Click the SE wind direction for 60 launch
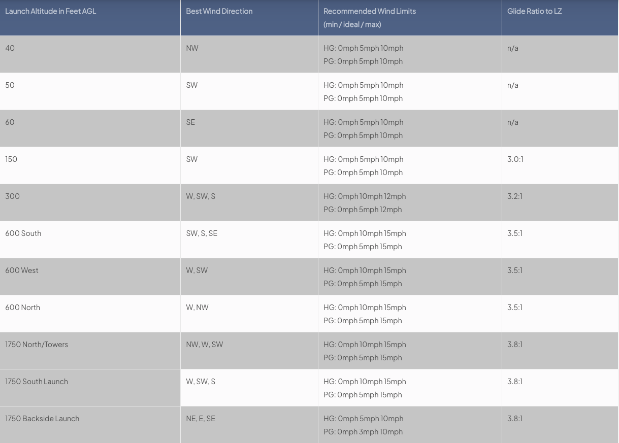619x443 pixels. tap(249, 128)
